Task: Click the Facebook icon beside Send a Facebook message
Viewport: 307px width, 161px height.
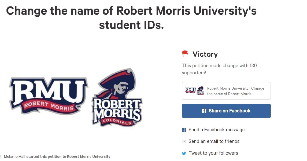Action: pyautogui.click(x=184, y=130)
